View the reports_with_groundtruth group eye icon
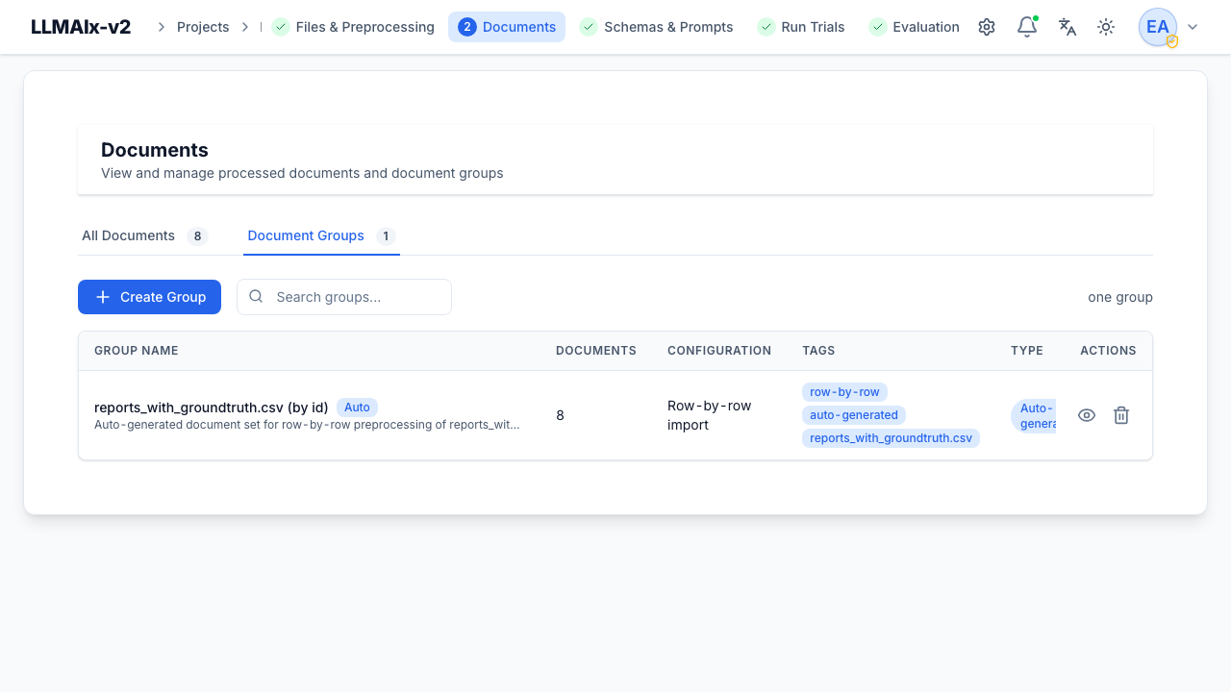 [1087, 415]
